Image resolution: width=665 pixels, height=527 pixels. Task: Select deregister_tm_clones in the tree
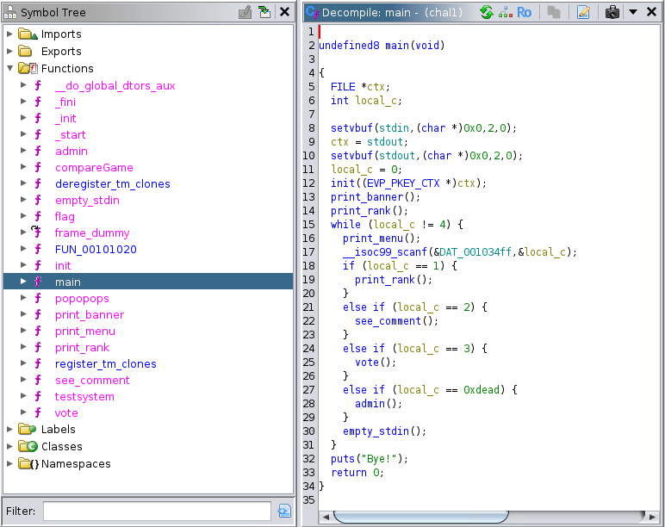pyautogui.click(x=112, y=183)
